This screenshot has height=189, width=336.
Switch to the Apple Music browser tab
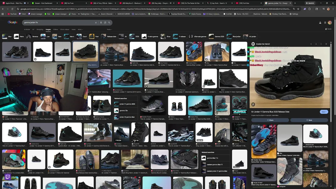[15, 3]
